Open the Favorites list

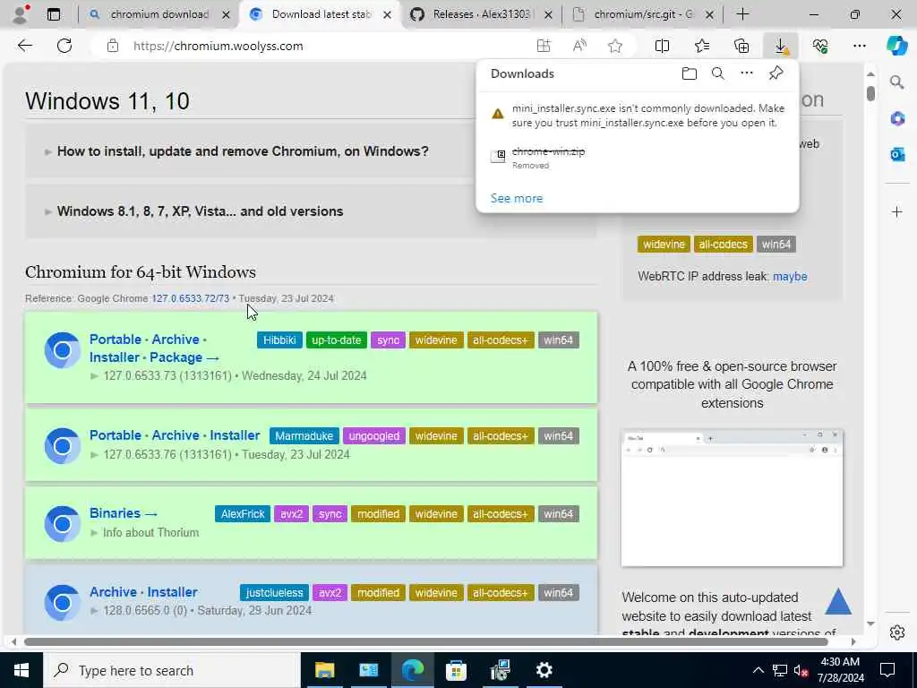click(x=702, y=46)
